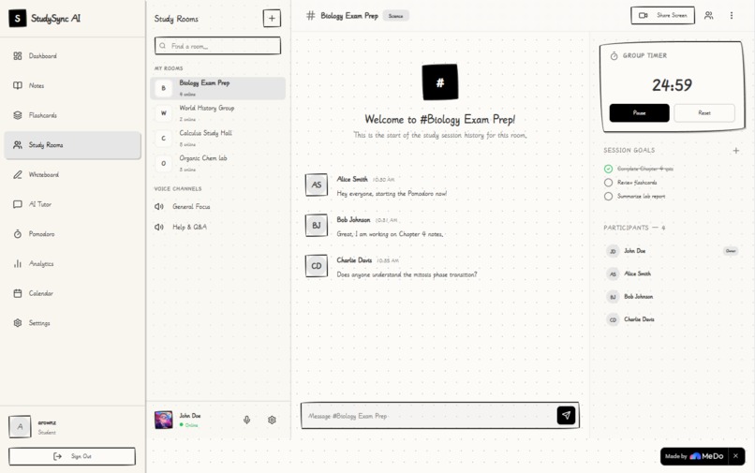Click the Sign Out button
The width and height of the screenshot is (755, 473).
click(72, 457)
